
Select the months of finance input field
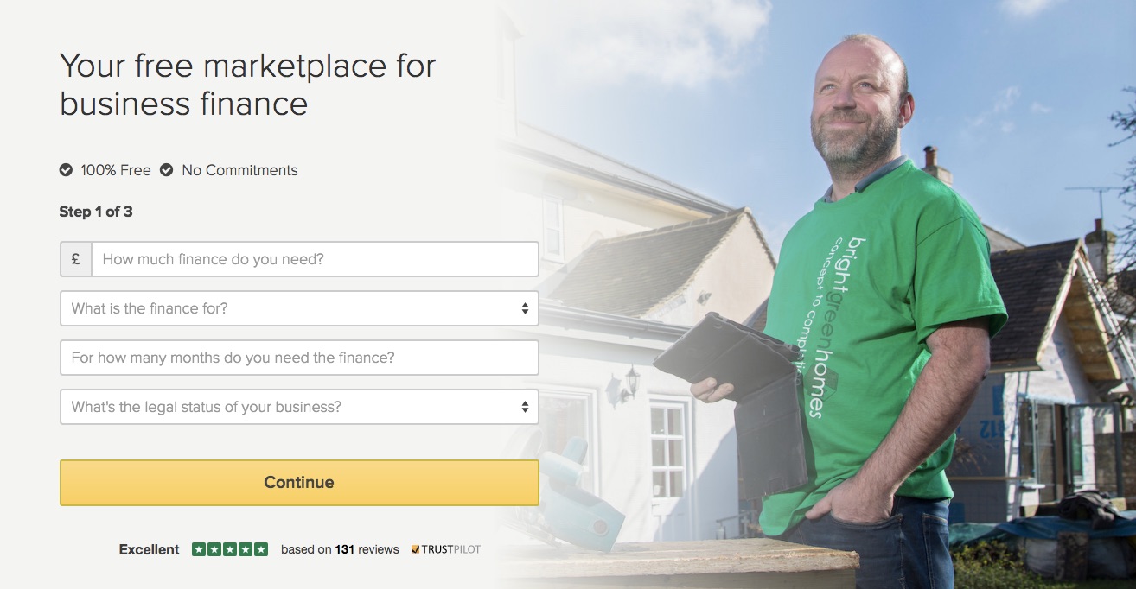pyautogui.click(x=299, y=358)
